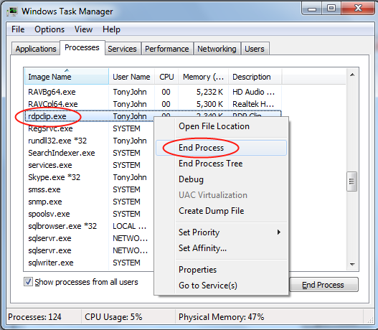Expand the Set Priority submenu arrow

279,232
